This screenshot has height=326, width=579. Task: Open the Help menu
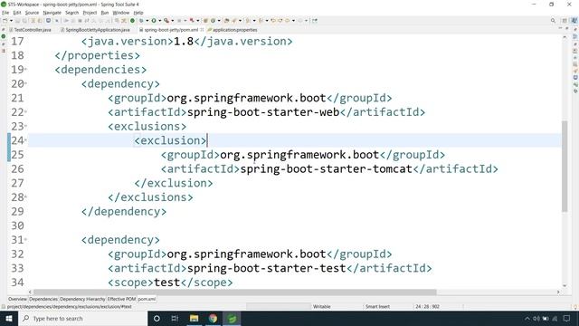pos(138,13)
